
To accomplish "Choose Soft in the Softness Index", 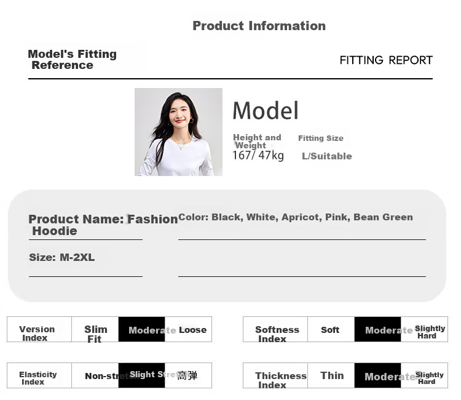I will tap(331, 329).
